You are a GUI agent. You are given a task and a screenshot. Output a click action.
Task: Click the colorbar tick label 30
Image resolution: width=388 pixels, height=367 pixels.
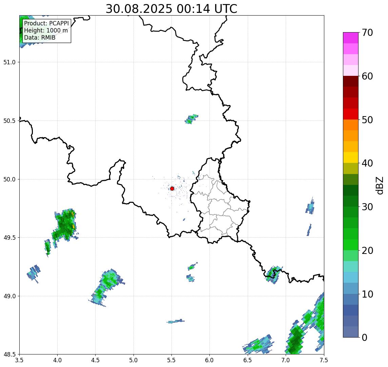coord(367,207)
